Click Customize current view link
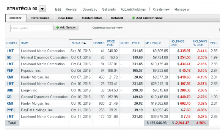 point(107,28)
